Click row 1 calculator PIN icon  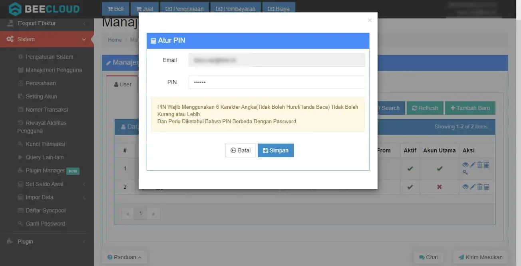(x=486, y=165)
